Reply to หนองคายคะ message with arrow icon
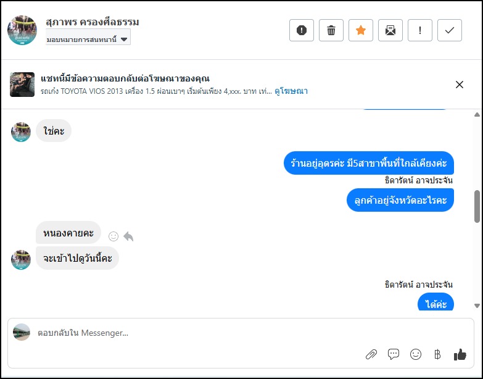 tap(128, 236)
